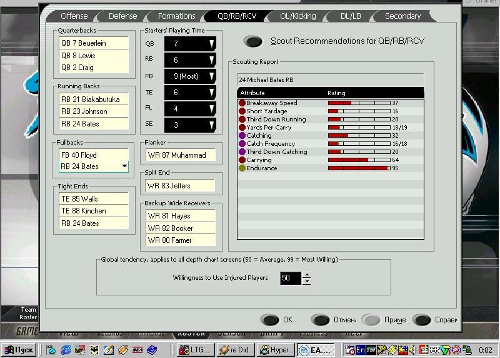The image size is (500, 358).
Task: Click the Short Yardage red attribute icon
Action: point(242,111)
